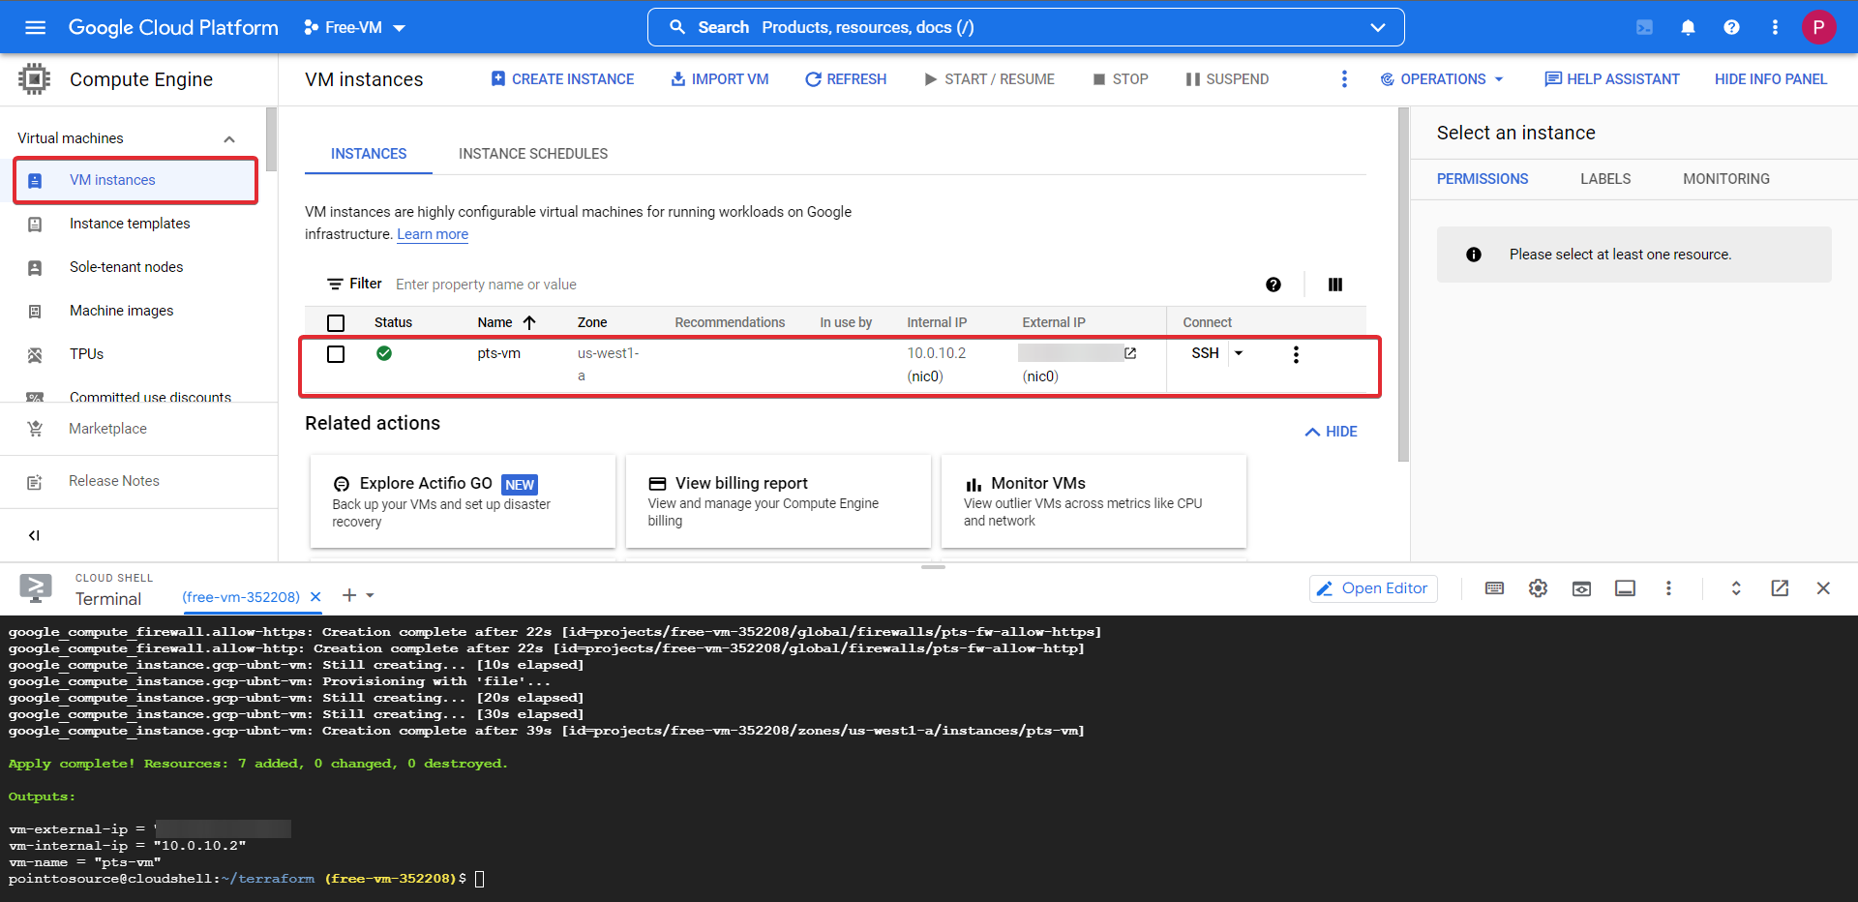1858x902 pixels.
Task: Toggle Cloud Shell panel height arrows
Action: (1736, 588)
